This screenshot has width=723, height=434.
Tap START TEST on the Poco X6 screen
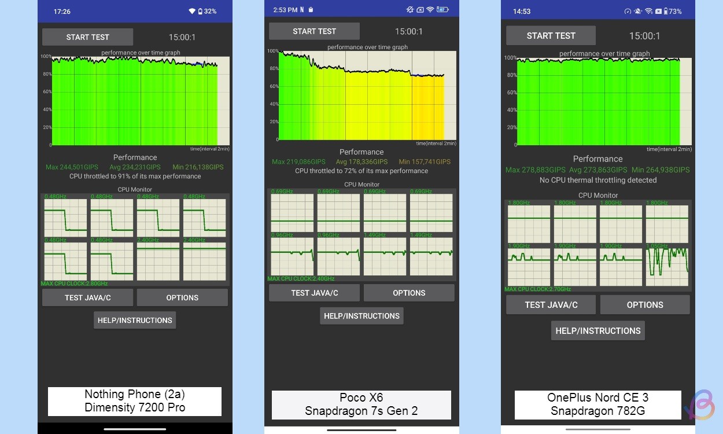coord(314,31)
